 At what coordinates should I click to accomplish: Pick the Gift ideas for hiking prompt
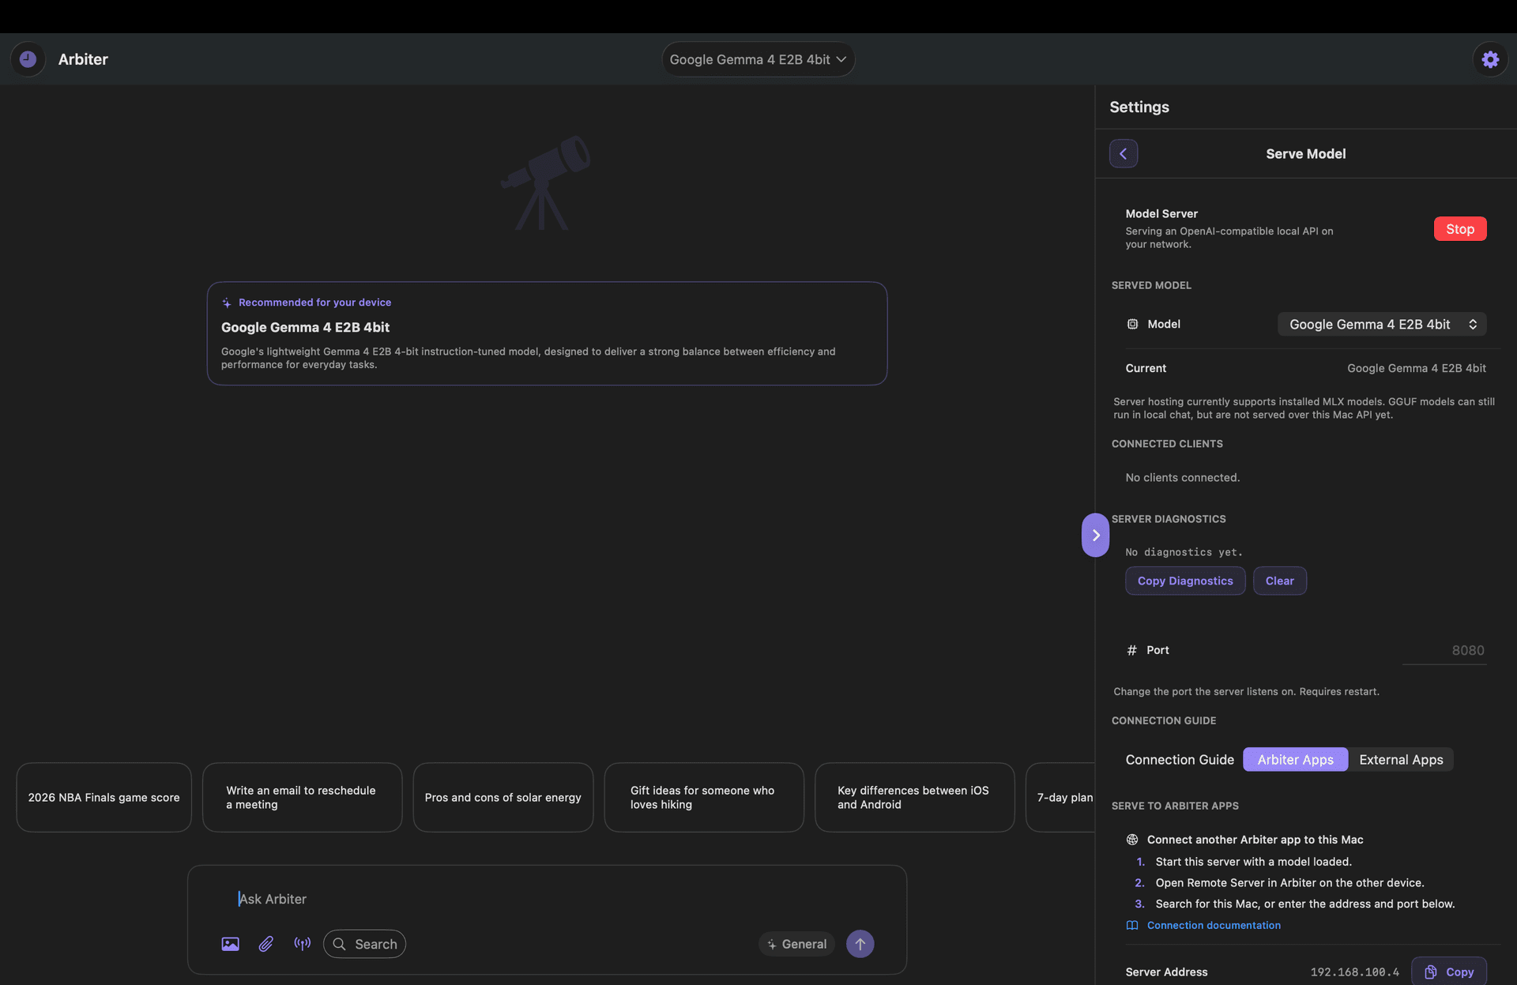point(703,797)
